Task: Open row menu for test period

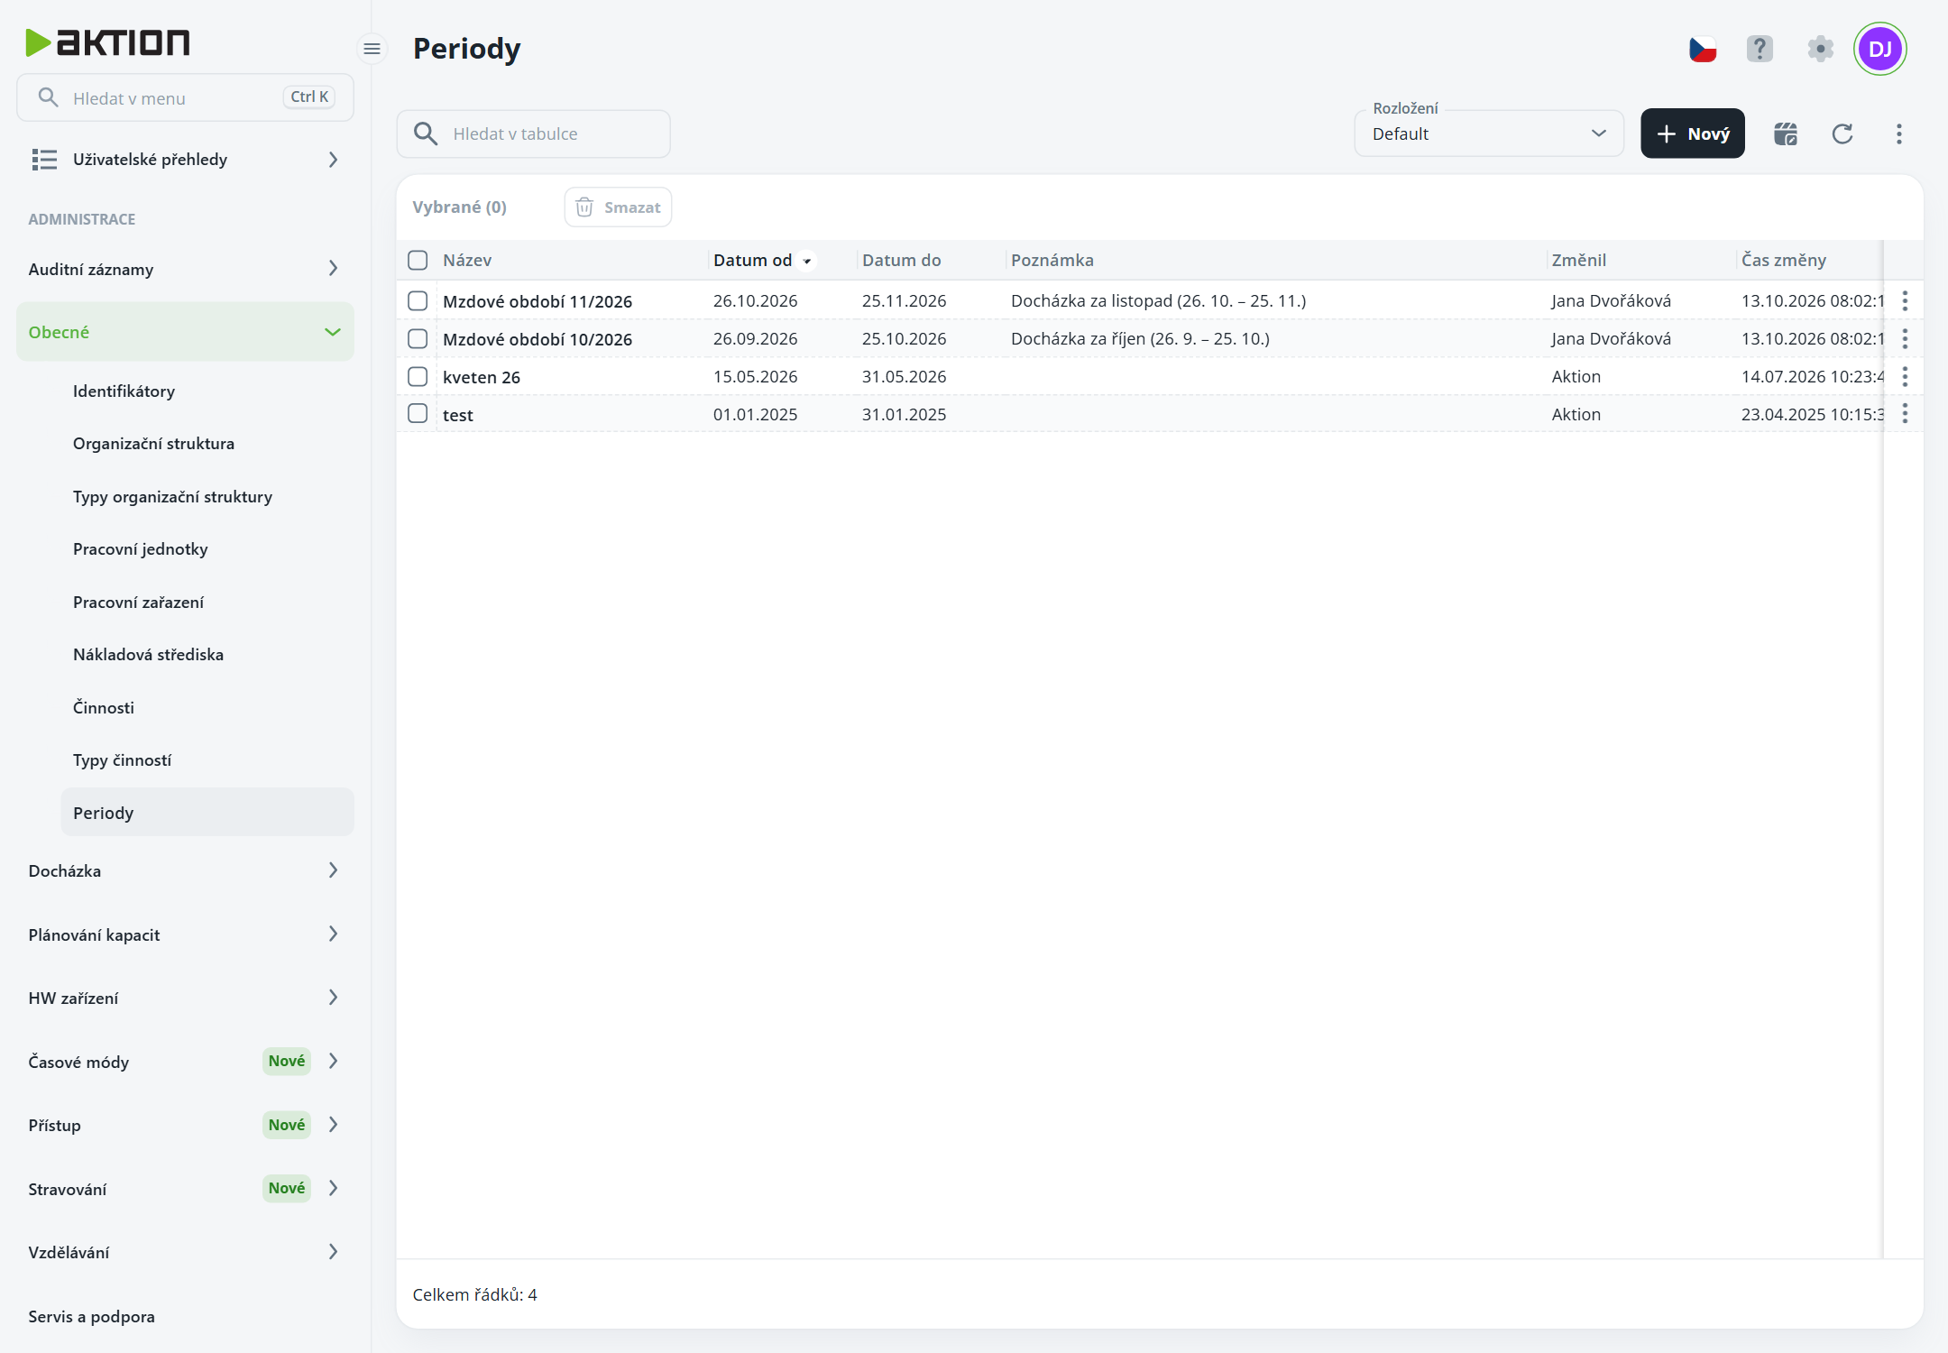Action: coord(1905,414)
